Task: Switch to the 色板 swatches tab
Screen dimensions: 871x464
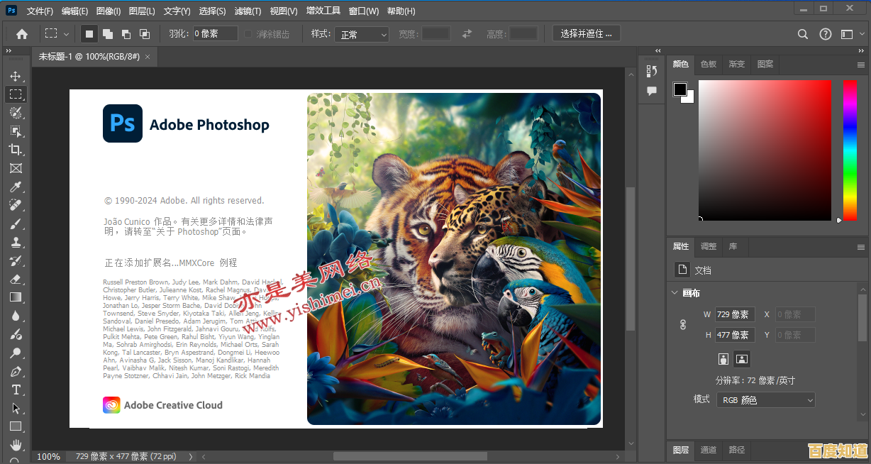Action: coord(708,64)
